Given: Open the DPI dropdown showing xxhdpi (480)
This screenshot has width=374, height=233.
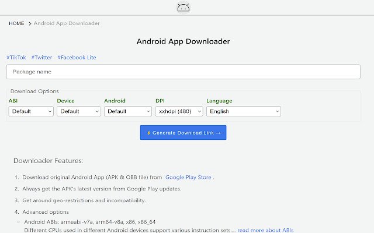Looking at the screenshot, I should (x=179, y=111).
